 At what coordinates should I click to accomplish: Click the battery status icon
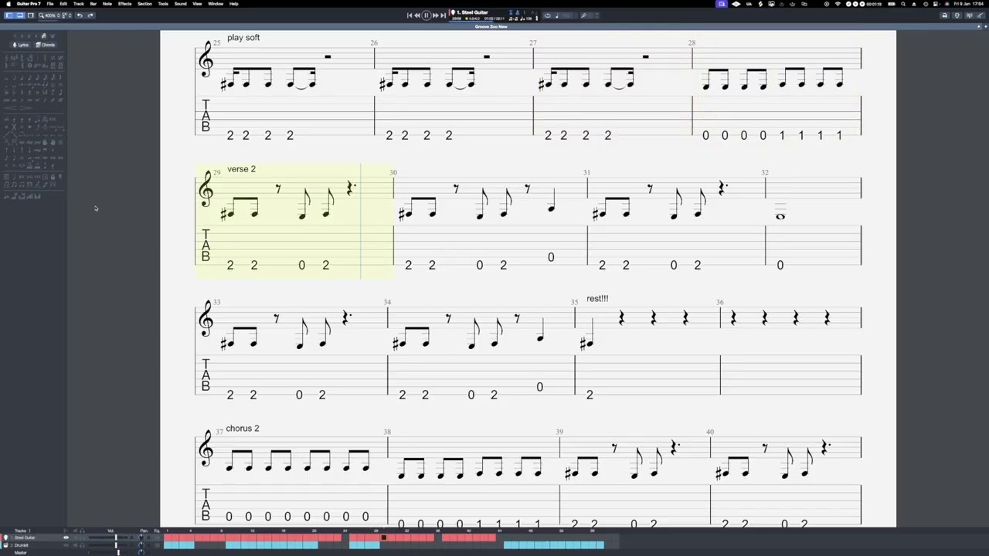click(892, 4)
